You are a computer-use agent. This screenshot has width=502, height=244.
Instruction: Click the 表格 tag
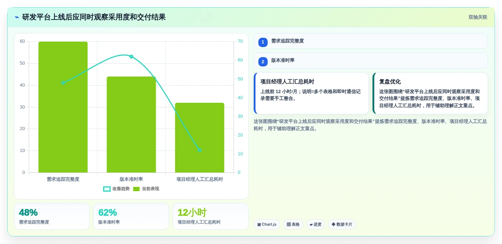coord(293,225)
